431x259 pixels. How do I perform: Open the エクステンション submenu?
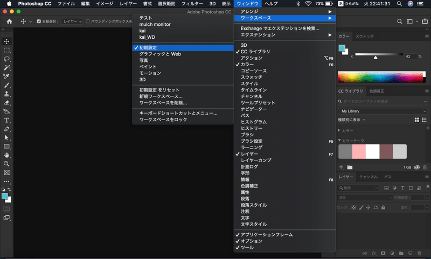tap(284, 35)
